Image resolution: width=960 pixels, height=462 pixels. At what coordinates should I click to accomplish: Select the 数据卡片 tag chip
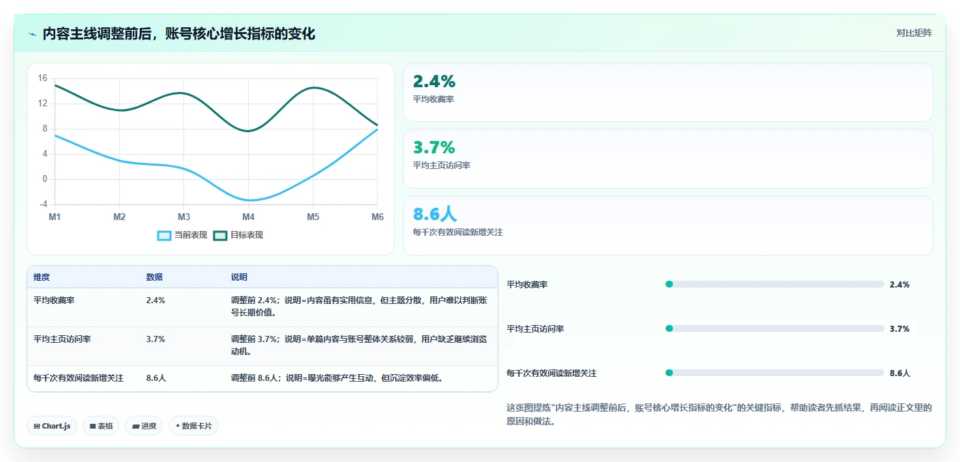click(x=194, y=426)
